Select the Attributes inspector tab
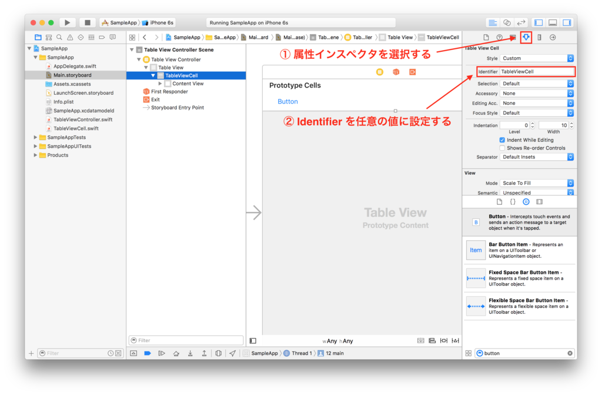Viewport: 602px width, 395px height. [x=526, y=37]
